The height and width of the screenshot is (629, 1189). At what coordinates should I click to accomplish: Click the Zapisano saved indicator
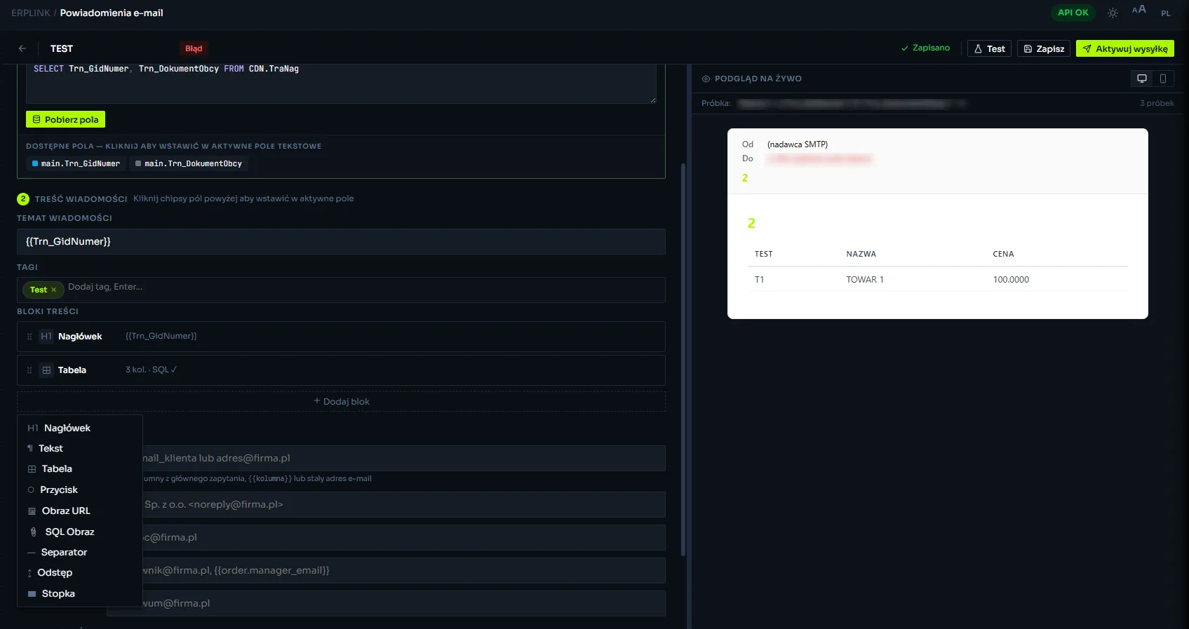[x=925, y=48]
